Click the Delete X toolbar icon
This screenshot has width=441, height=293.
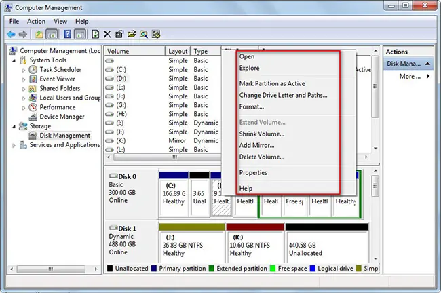click(107, 35)
